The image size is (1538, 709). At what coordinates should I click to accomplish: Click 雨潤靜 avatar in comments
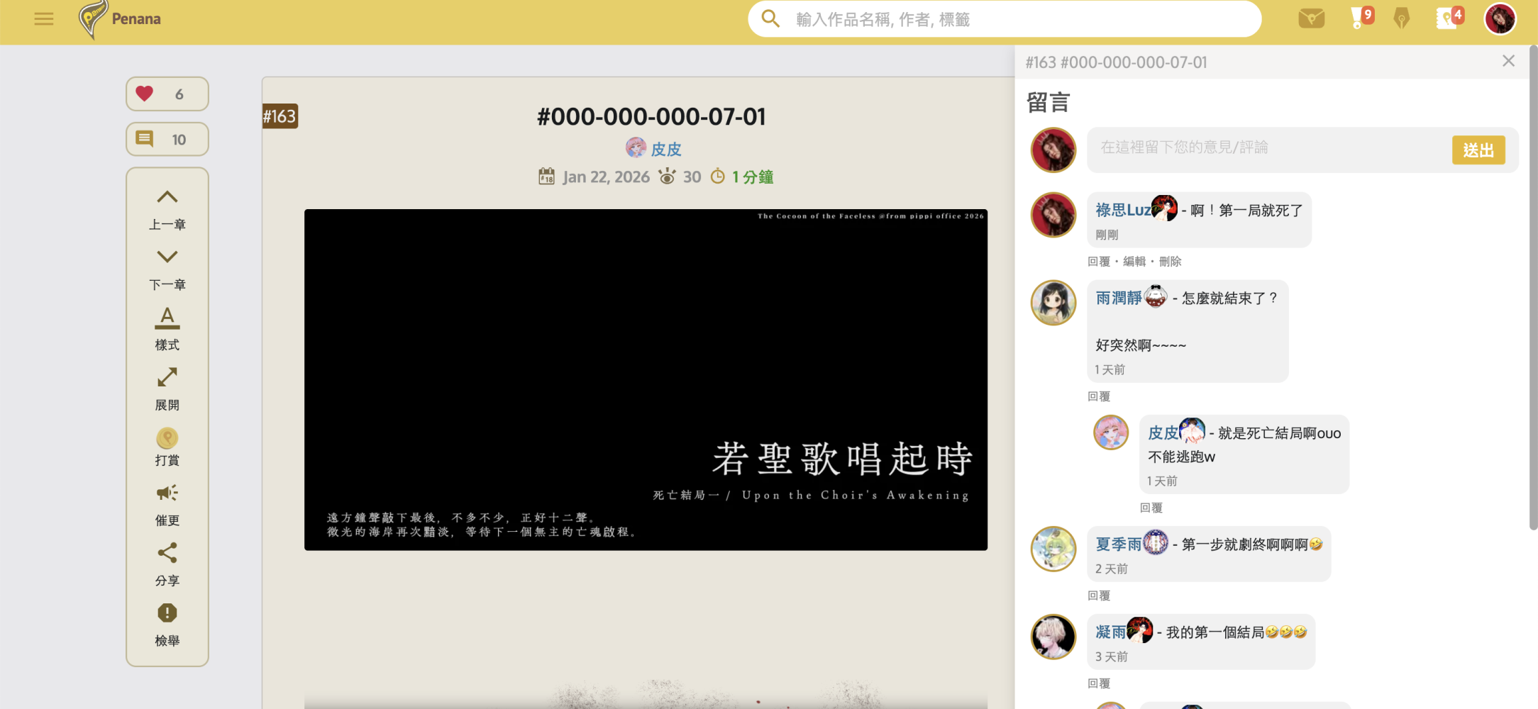[1053, 303]
